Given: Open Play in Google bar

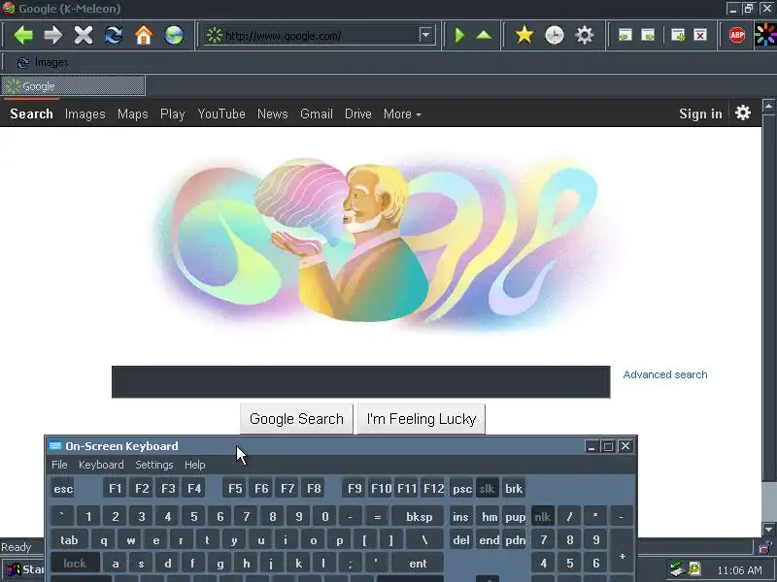Looking at the screenshot, I should (x=173, y=113).
